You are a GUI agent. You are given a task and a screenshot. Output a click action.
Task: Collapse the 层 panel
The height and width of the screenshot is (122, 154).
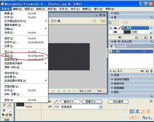pyautogui.click(x=112, y=18)
